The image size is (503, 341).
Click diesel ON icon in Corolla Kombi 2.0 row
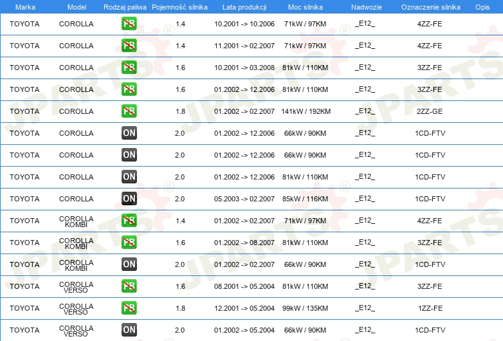pyautogui.click(x=129, y=264)
